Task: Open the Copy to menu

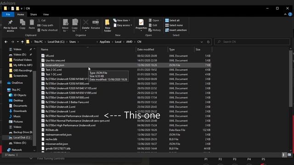Action: point(74,26)
